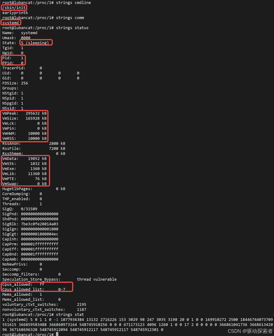Click the '/sbin/init' output line

[x=14, y=8]
